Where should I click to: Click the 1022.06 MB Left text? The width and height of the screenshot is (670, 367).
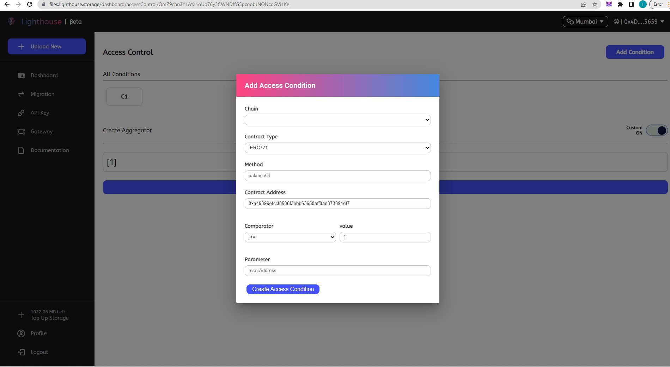coord(48,312)
